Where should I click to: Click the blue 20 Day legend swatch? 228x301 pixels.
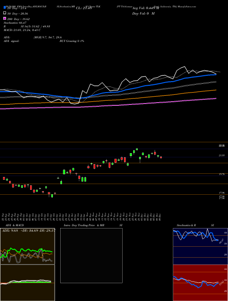coord(5,8)
